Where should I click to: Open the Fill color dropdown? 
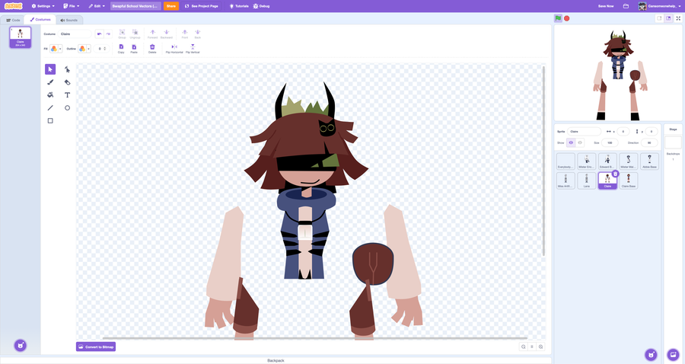[x=60, y=49]
